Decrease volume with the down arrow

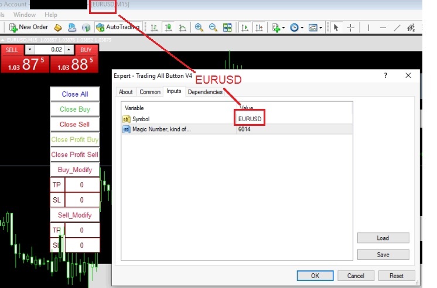[30, 50]
